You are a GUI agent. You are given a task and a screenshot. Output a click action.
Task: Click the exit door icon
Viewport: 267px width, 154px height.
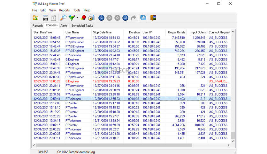(153, 17)
